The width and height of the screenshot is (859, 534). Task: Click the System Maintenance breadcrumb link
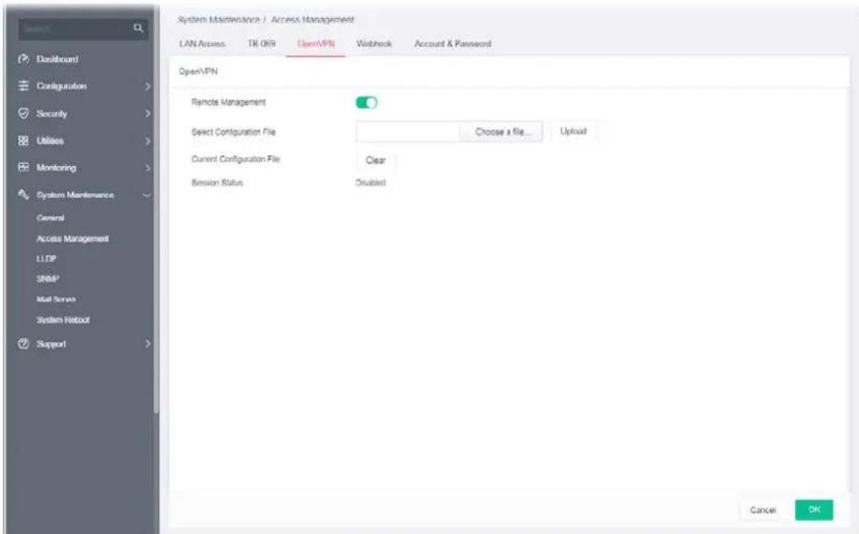click(219, 20)
